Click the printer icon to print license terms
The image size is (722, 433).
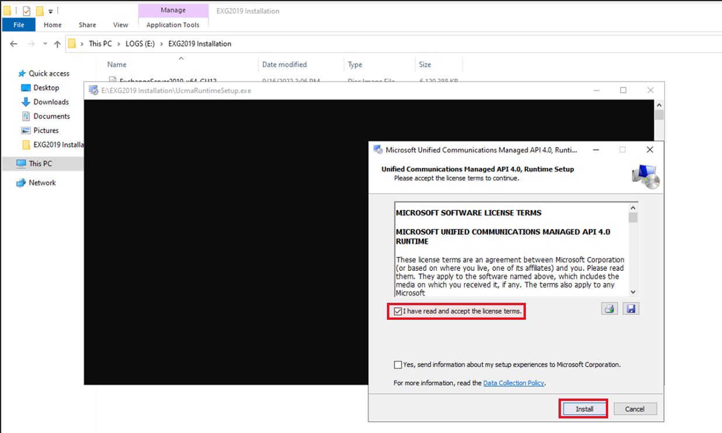[609, 308]
